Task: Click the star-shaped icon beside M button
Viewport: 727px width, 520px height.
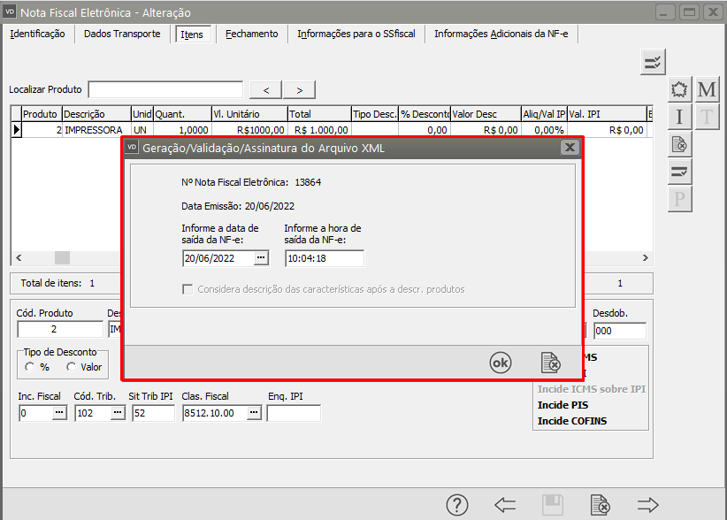Action: coord(679,90)
